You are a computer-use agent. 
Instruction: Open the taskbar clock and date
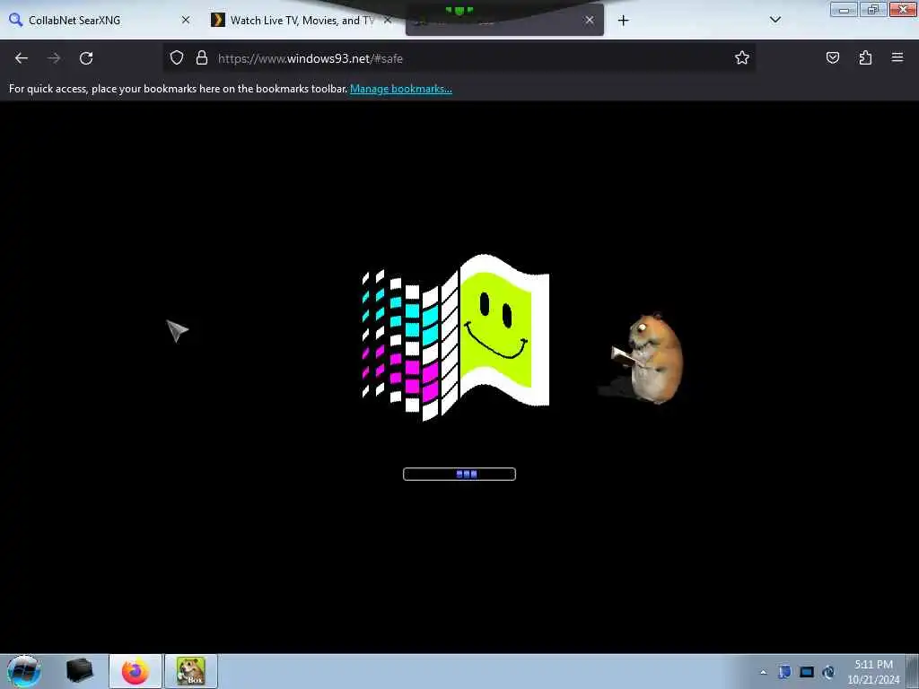coord(873,672)
